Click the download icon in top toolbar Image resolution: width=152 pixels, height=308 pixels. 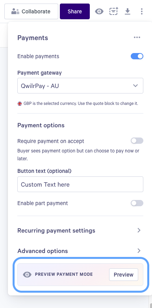click(x=128, y=12)
